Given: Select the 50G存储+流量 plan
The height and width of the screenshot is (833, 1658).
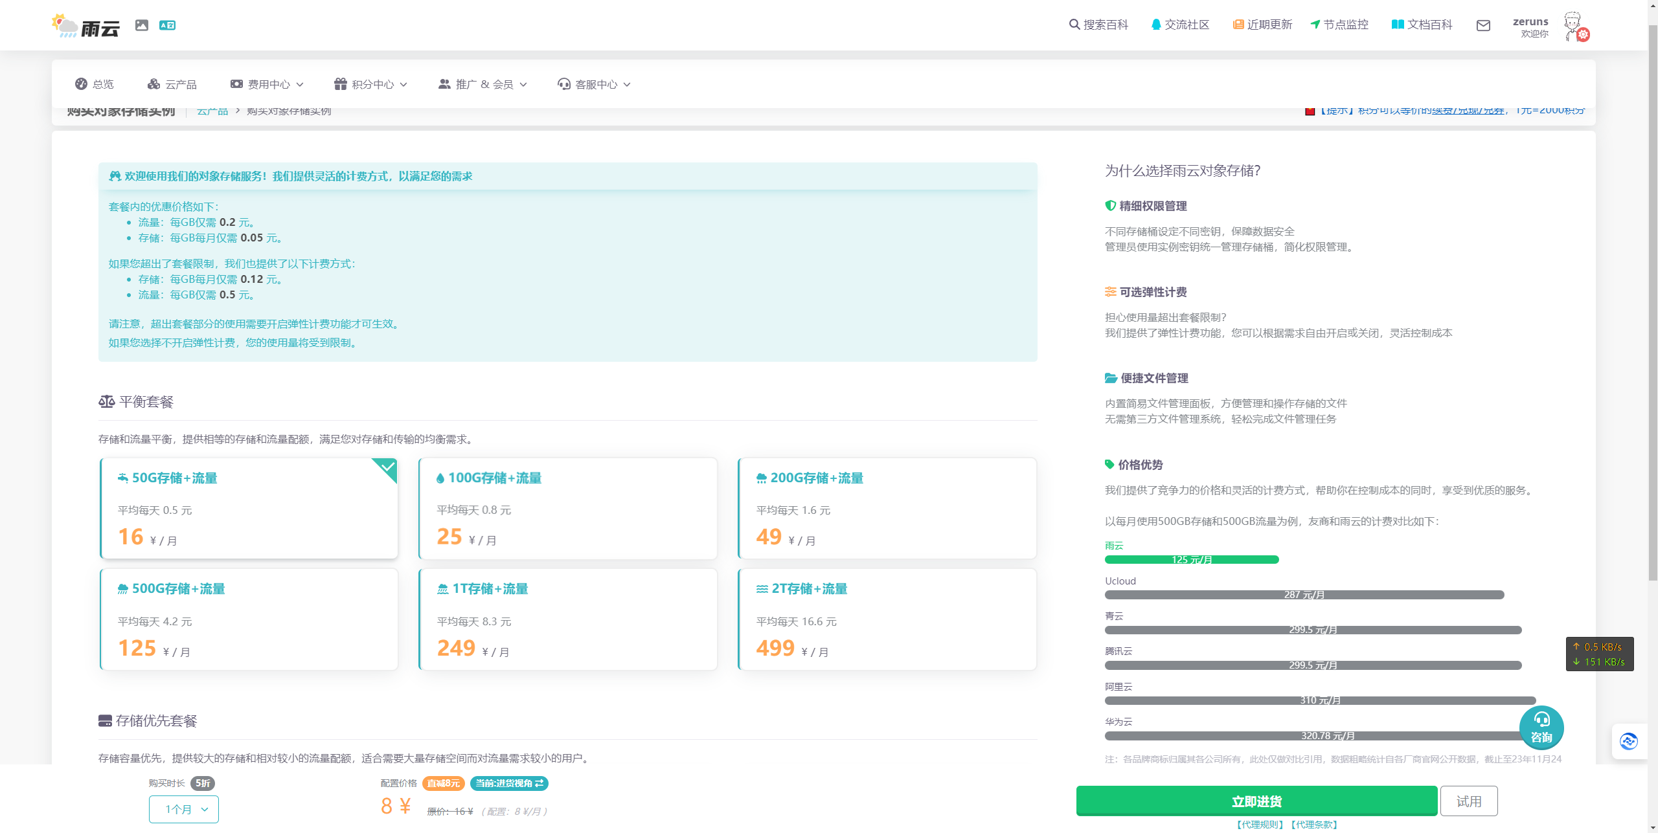Looking at the screenshot, I should click(x=249, y=508).
